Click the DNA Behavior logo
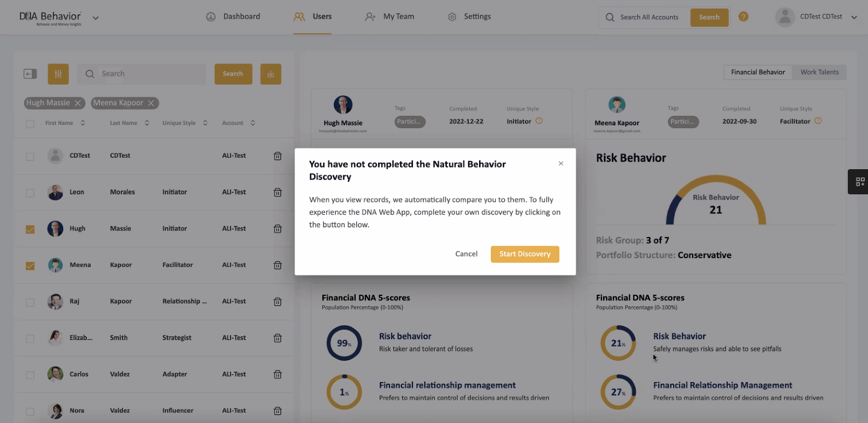This screenshot has height=423, width=868. 50,18
